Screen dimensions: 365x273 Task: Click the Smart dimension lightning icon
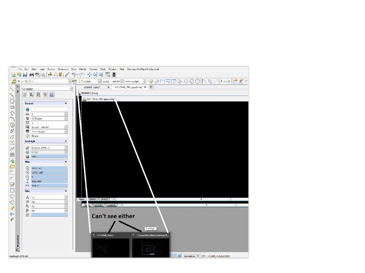tap(151, 81)
